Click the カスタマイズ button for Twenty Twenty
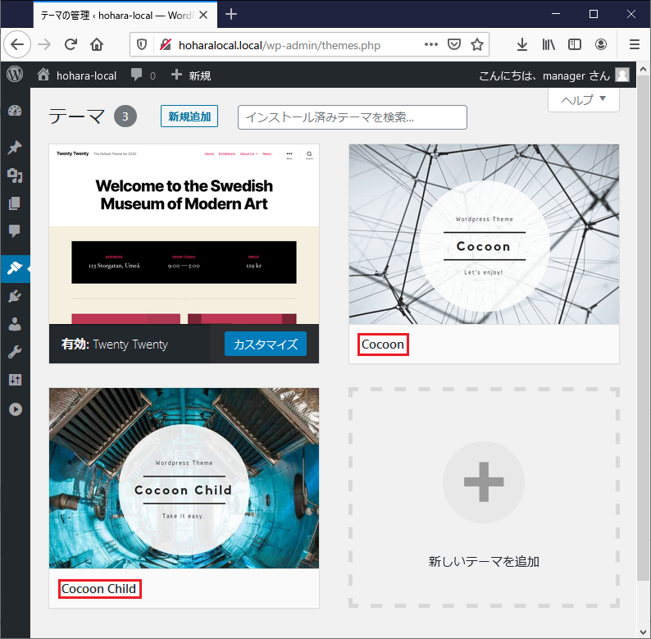This screenshot has height=639, width=651. click(x=265, y=345)
